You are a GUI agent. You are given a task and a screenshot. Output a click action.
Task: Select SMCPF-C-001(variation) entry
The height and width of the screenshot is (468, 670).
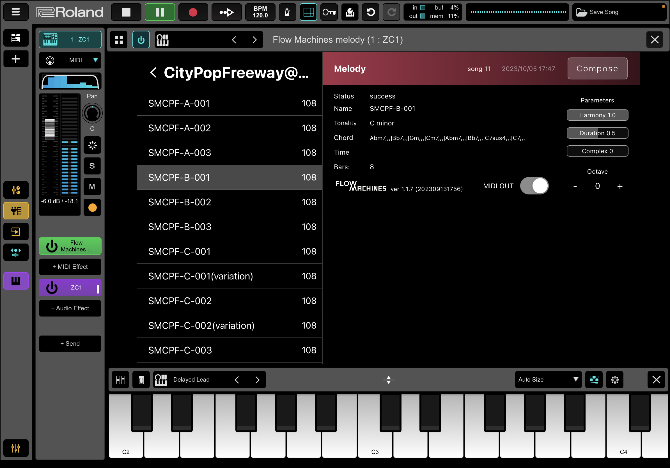pyautogui.click(x=229, y=276)
